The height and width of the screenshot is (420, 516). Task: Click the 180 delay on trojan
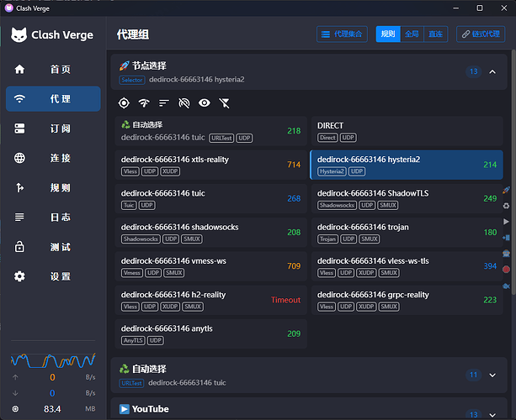pyautogui.click(x=490, y=232)
